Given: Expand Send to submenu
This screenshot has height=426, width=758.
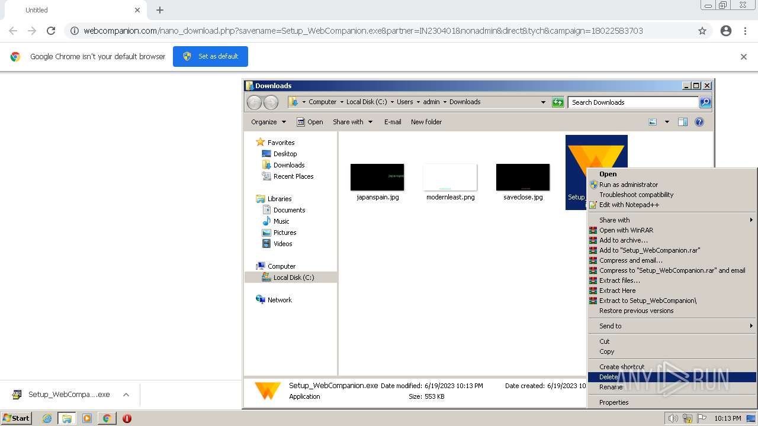Looking at the screenshot, I should (672, 326).
